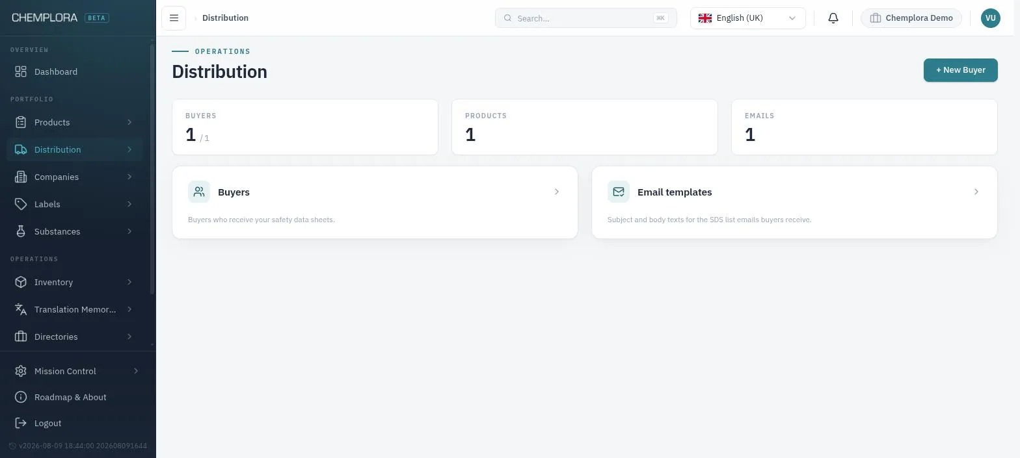Click the search magnifier icon
Screen dimensions: 1020x458
pyautogui.click(x=508, y=18)
